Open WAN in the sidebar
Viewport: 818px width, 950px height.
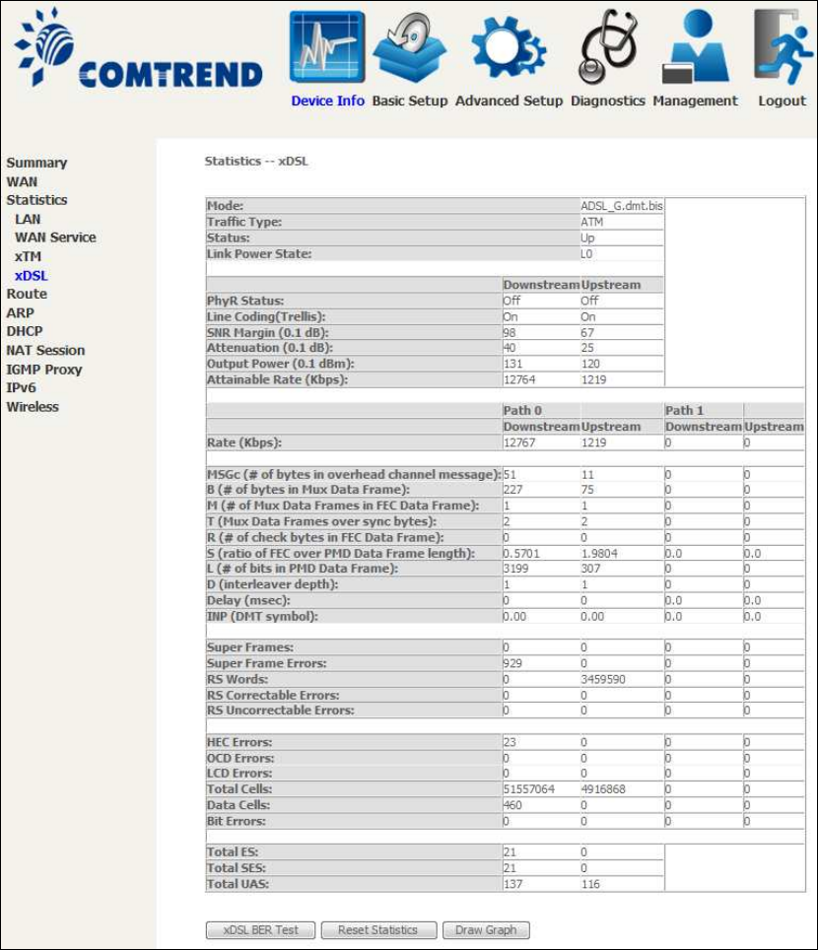tap(22, 181)
